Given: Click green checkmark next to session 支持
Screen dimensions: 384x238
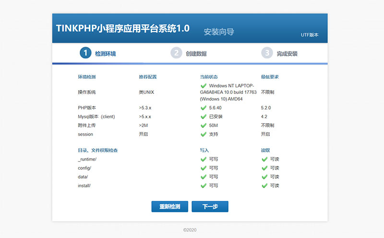Looking at the screenshot, I should 204,134.
